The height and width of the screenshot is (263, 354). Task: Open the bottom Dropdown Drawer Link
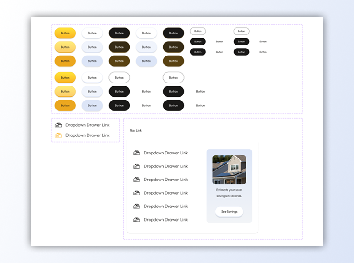pos(165,220)
